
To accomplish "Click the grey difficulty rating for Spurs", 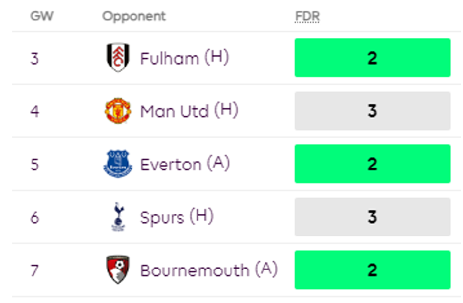I will pos(372,217).
